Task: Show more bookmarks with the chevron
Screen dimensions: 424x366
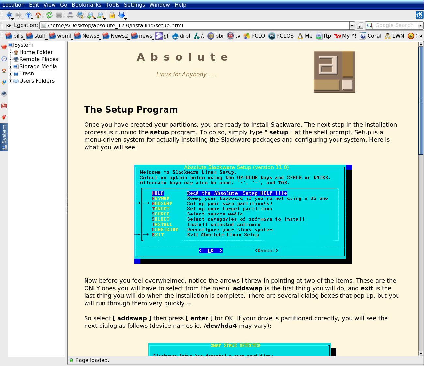Action: coord(420,36)
